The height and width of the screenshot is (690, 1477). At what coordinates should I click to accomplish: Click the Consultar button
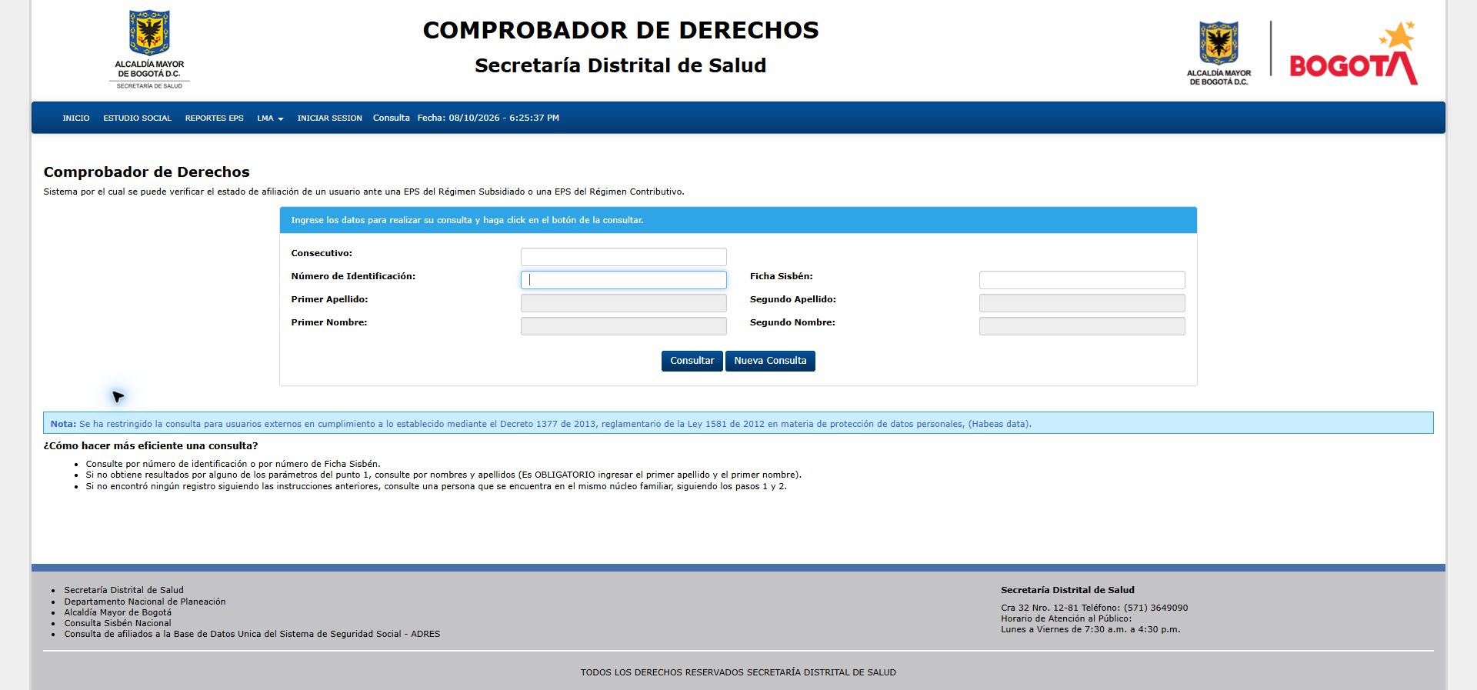(x=692, y=361)
